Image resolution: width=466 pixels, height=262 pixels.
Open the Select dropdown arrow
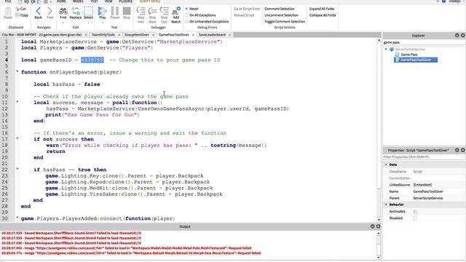(x=88, y=23)
